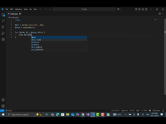166x124 pixels.
Task: Open the Go menu
Action: click(x=31, y=9)
